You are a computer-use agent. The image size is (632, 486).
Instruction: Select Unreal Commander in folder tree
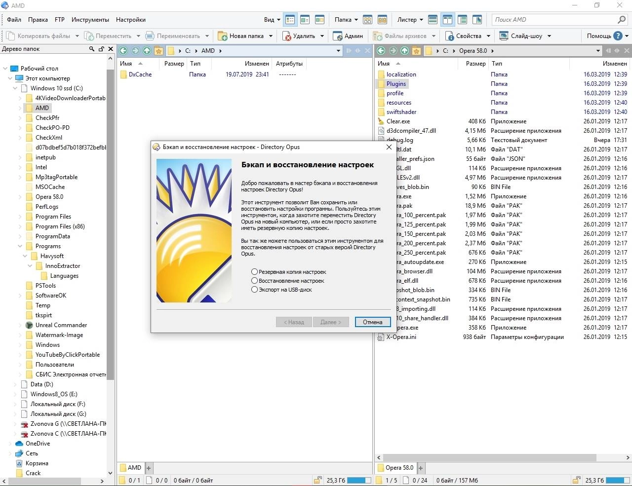pos(61,325)
